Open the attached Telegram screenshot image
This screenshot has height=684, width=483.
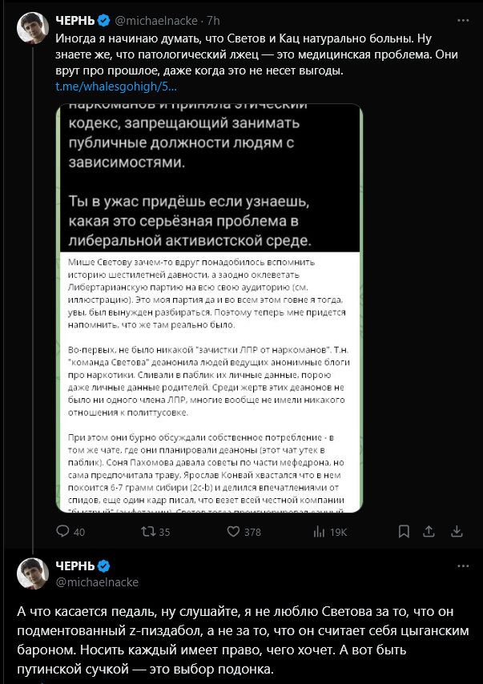coord(209,308)
